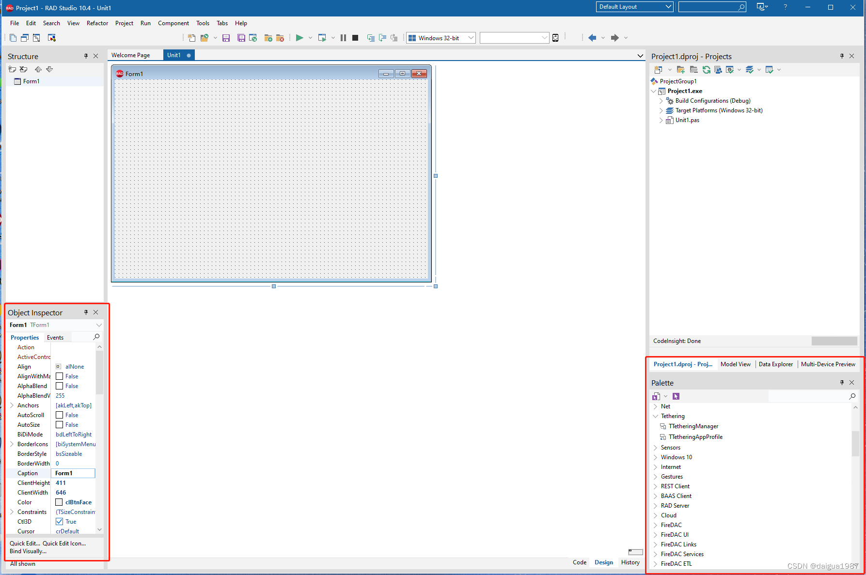Open the Component menu

[x=173, y=23]
